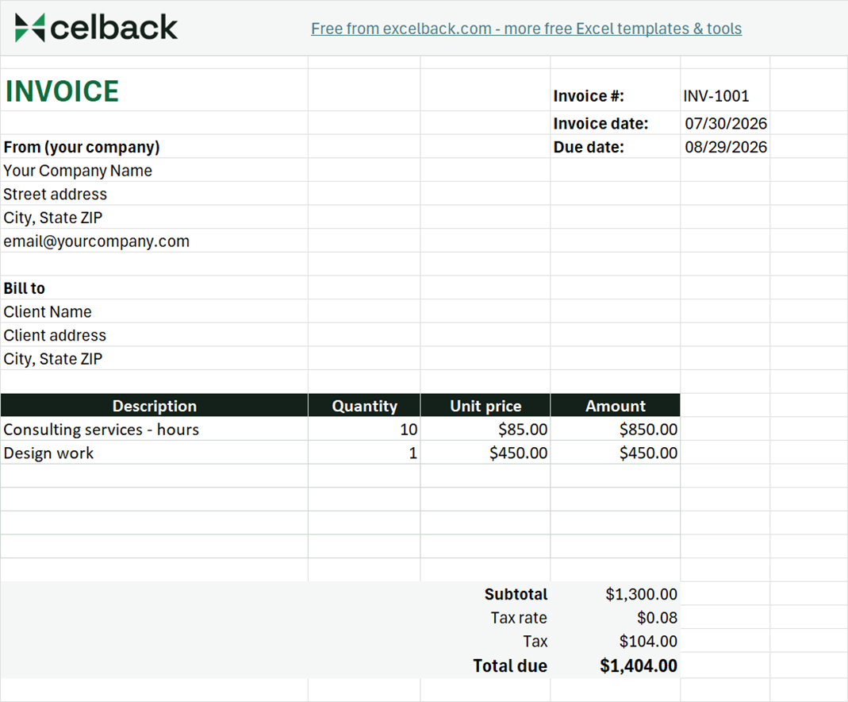Select the Design work quantity cell

click(x=365, y=453)
